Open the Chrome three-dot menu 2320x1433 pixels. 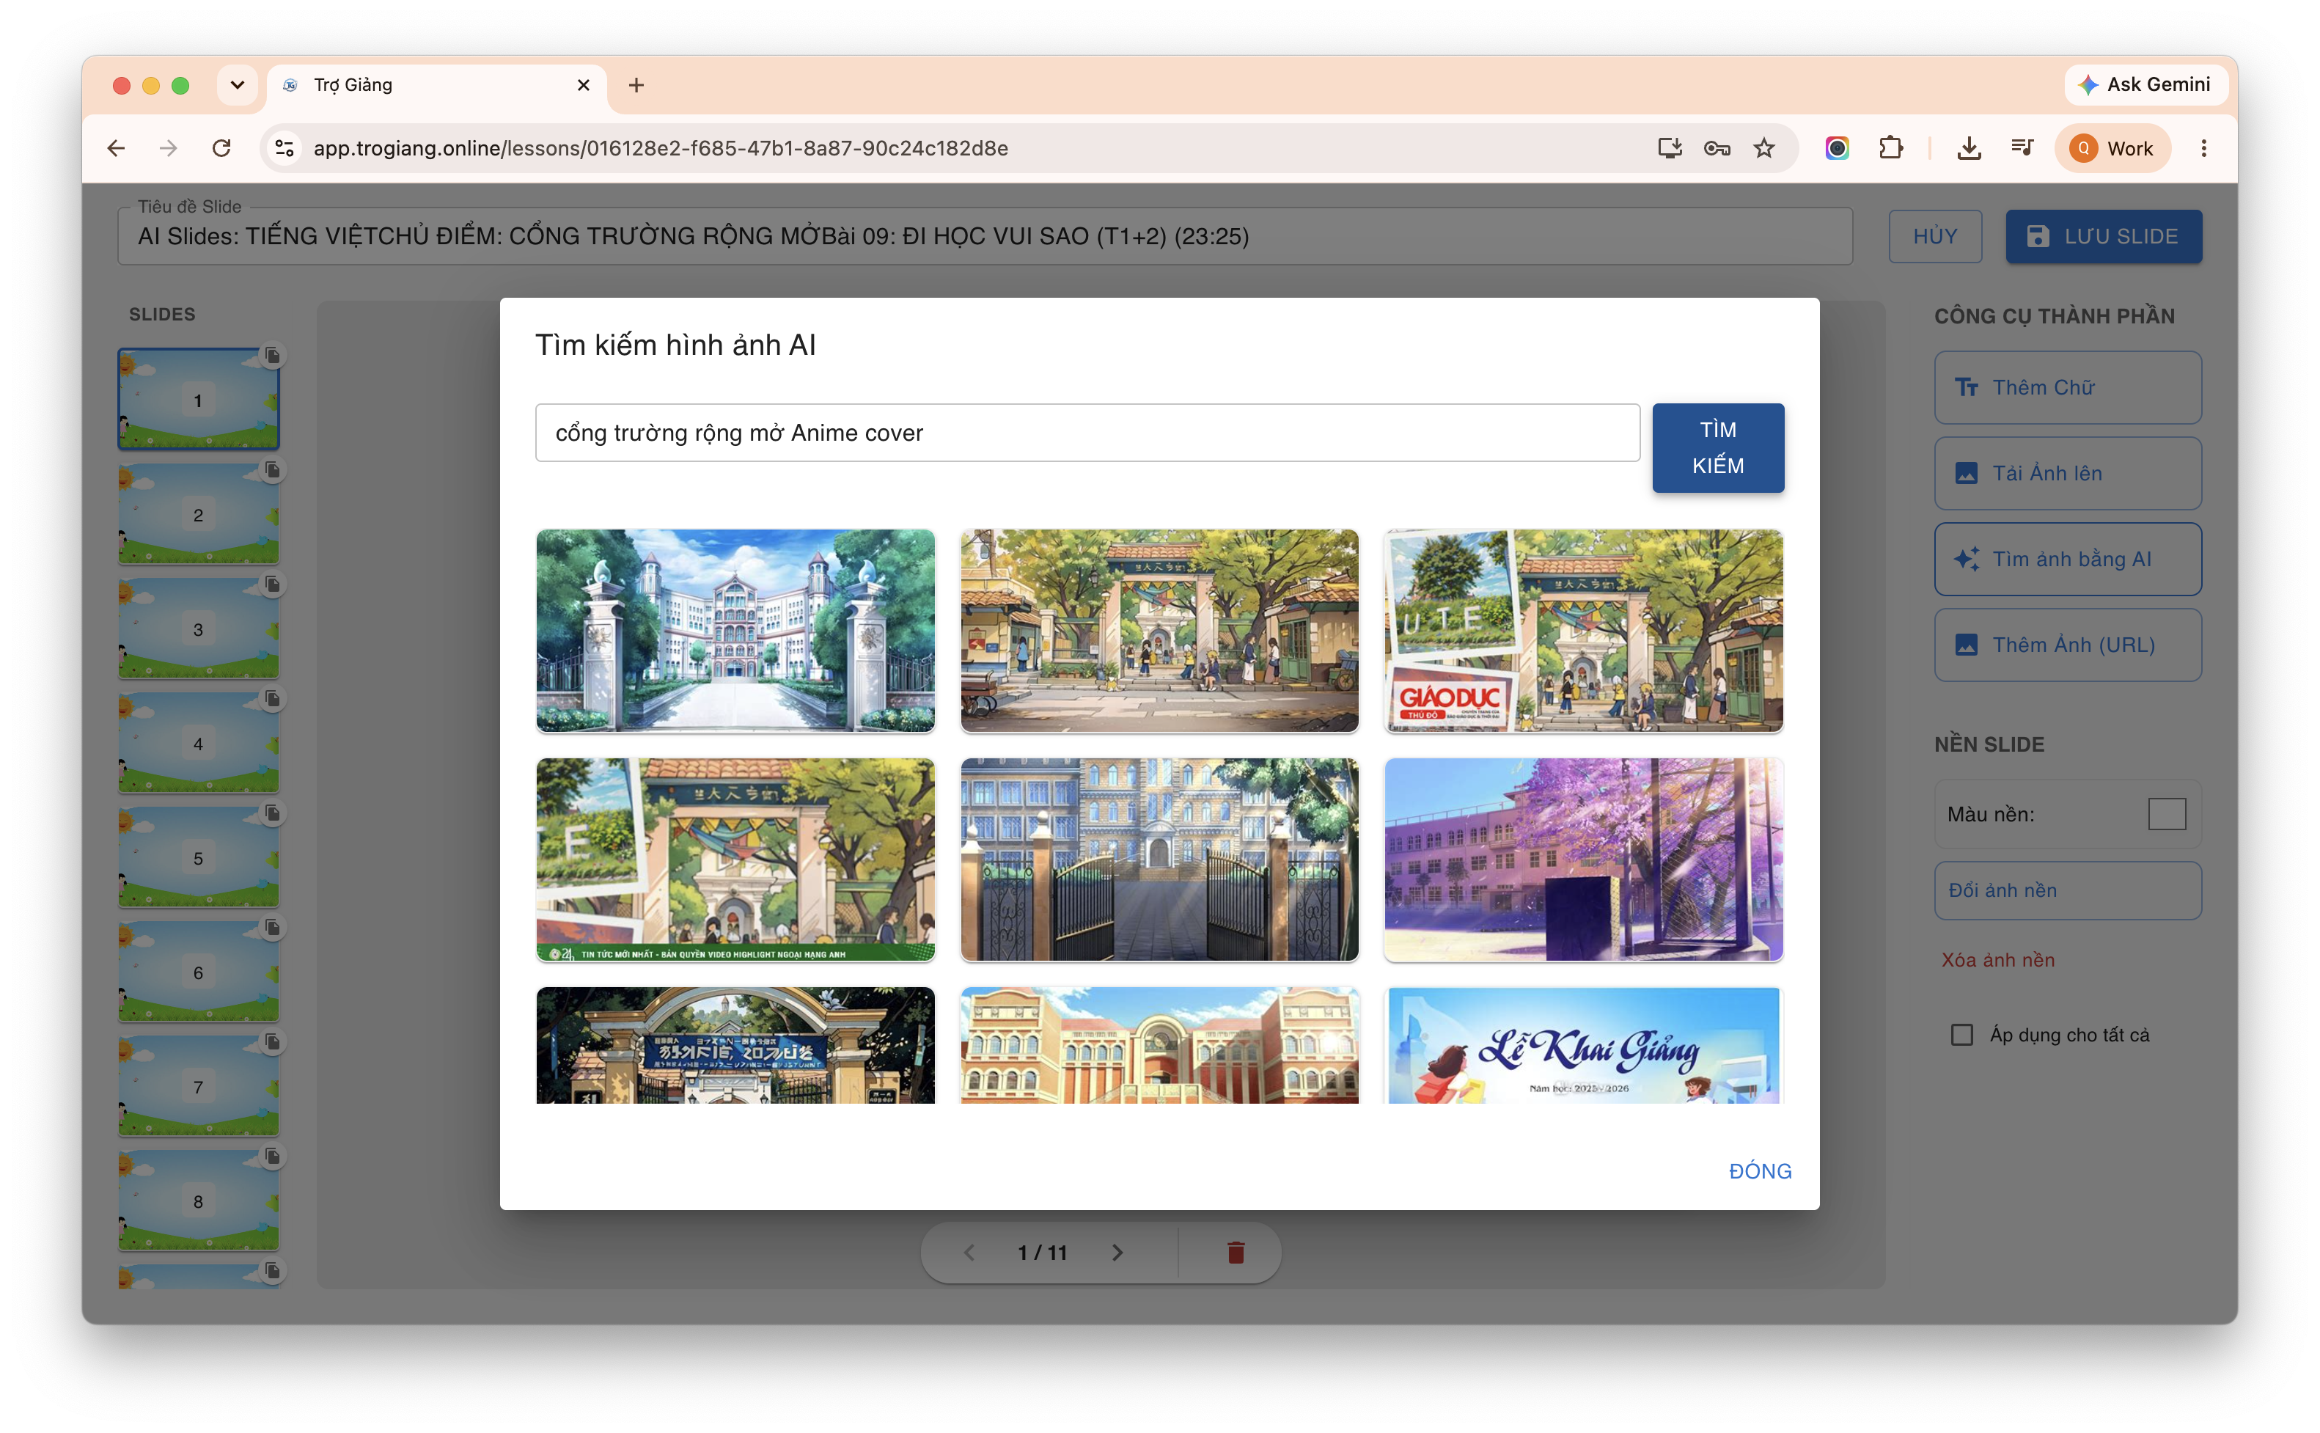(2203, 149)
